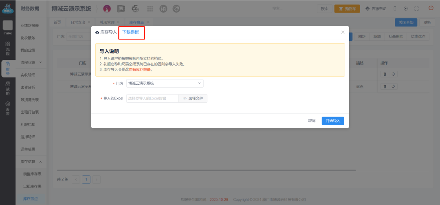The height and width of the screenshot is (205, 440).
Task: Click sync icon in the row without description
Action: coord(393,74)
